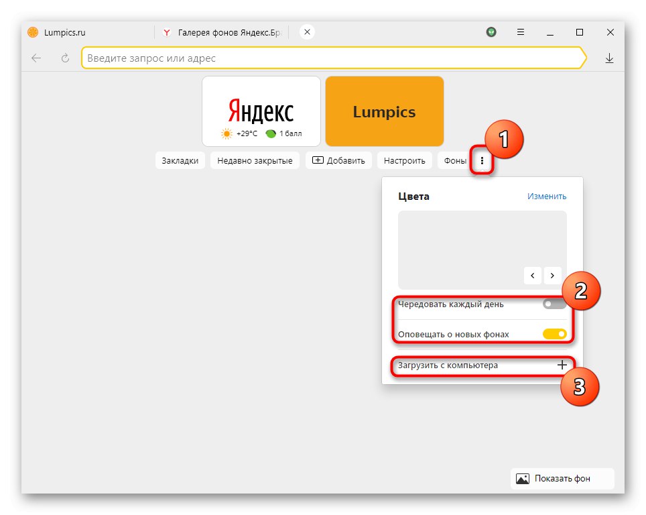The width and height of the screenshot is (646, 515).
Task: Open the Lumpics tile
Action: [385, 111]
